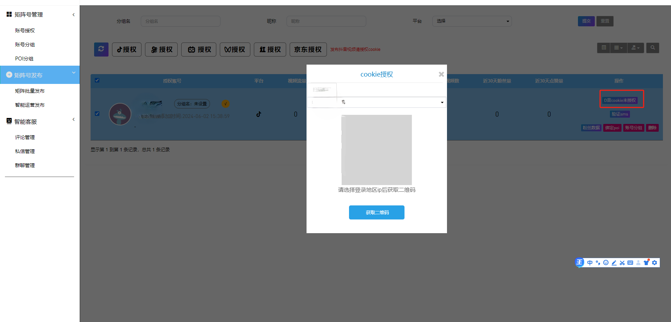Open the columns grid dropdown
Image resolution: width=671 pixels, height=322 pixels.
[618, 48]
